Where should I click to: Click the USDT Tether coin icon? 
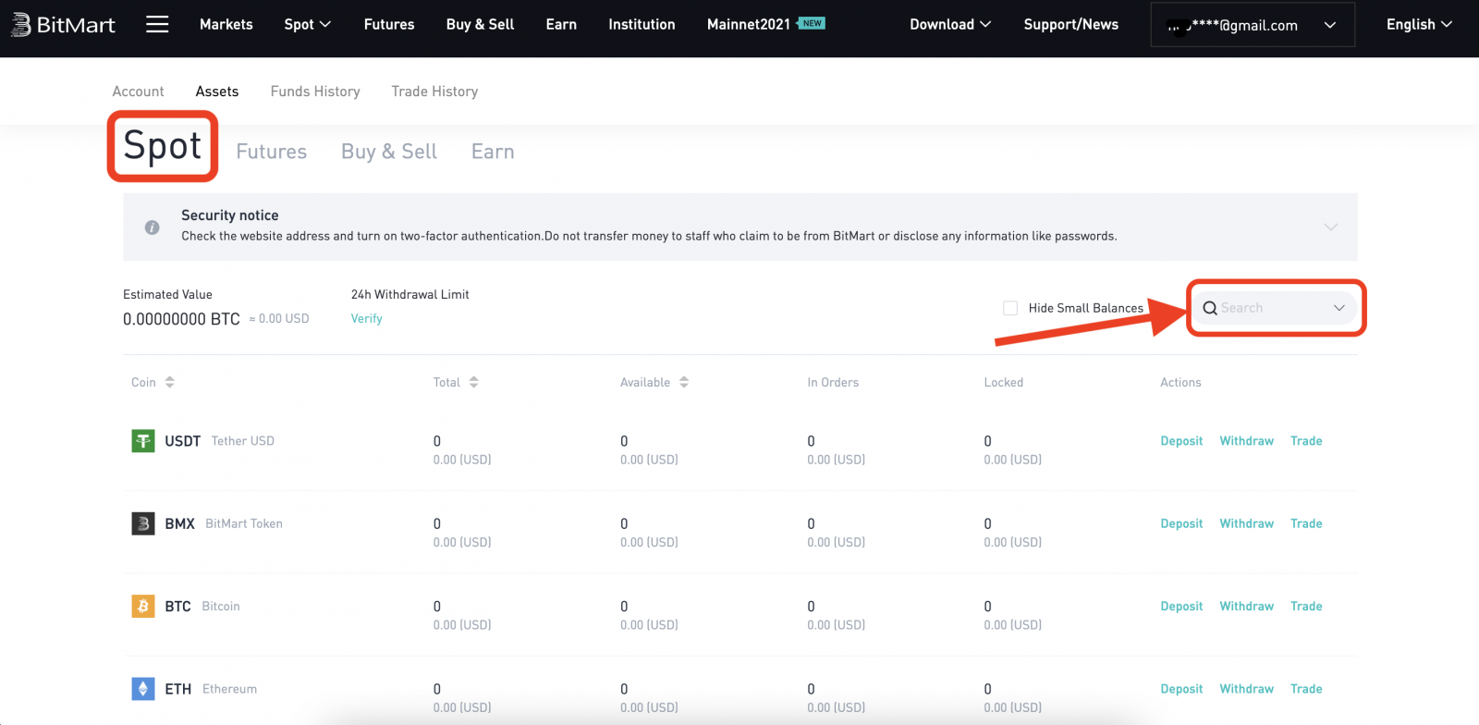pyautogui.click(x=142, y=441)
